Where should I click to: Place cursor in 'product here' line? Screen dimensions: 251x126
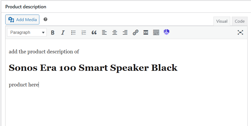click(x=24, y=85)
